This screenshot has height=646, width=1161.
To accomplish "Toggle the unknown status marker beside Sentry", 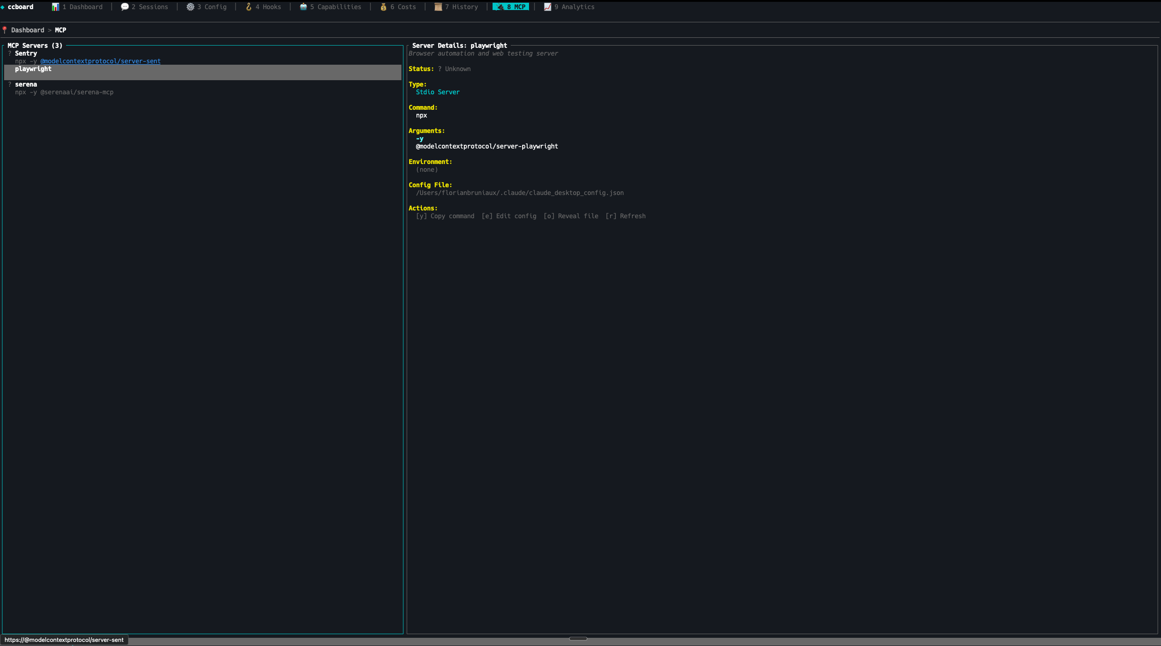I will 10,53.
